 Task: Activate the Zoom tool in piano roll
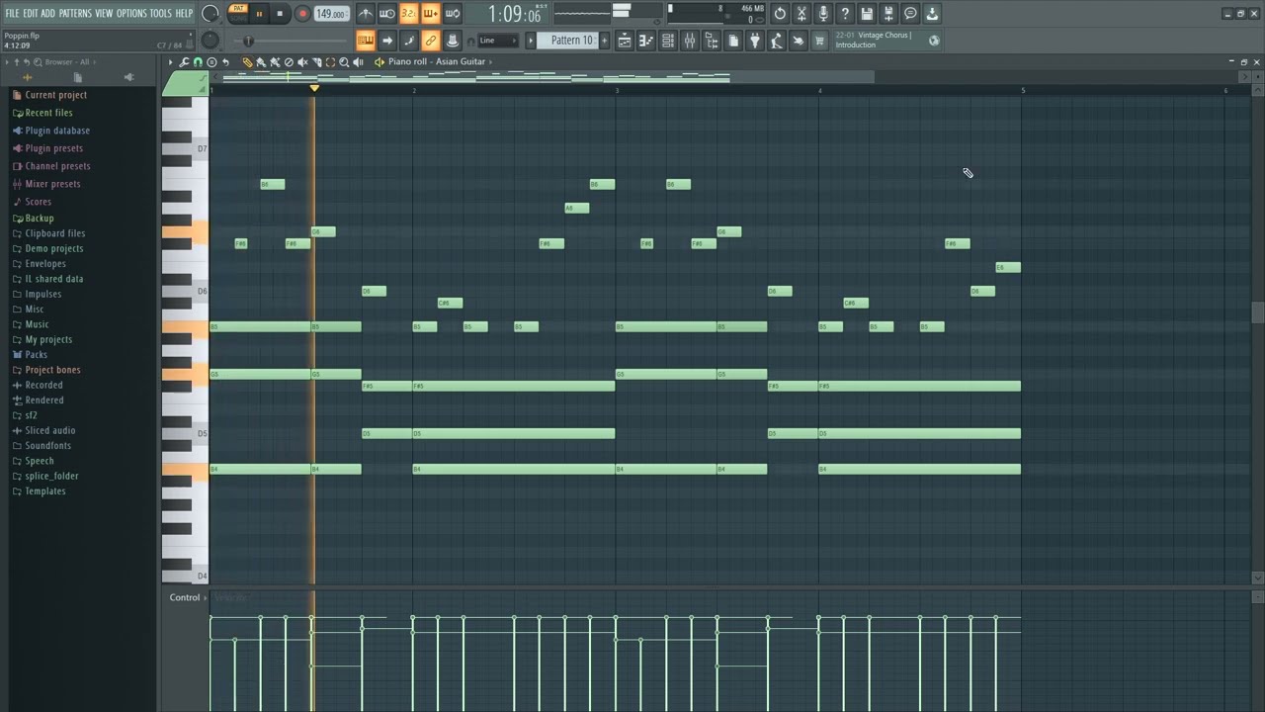pos(344,61)
